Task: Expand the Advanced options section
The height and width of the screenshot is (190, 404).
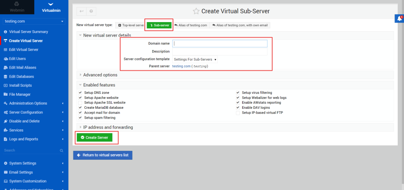Action: click(100, 75)
